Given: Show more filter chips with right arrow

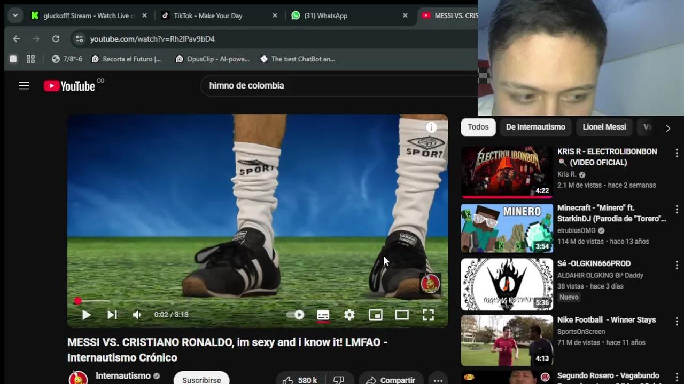Looking at the screenshot, I should (x=668, y=127).
